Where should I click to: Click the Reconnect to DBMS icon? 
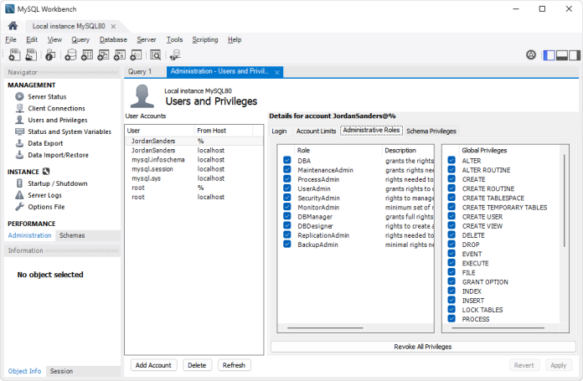pos(177,55)
